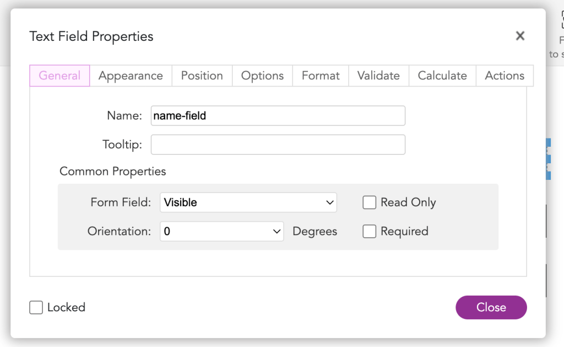This screenshot has width=564, height=347.
Task: Select the Options tab
Action: [x=262, y=76]
